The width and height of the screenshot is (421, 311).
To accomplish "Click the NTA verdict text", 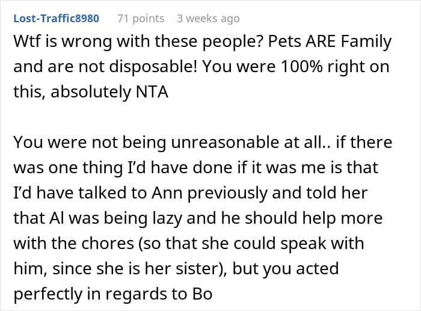I will point(152,92).
